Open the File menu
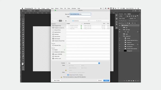 coord(35,8)
